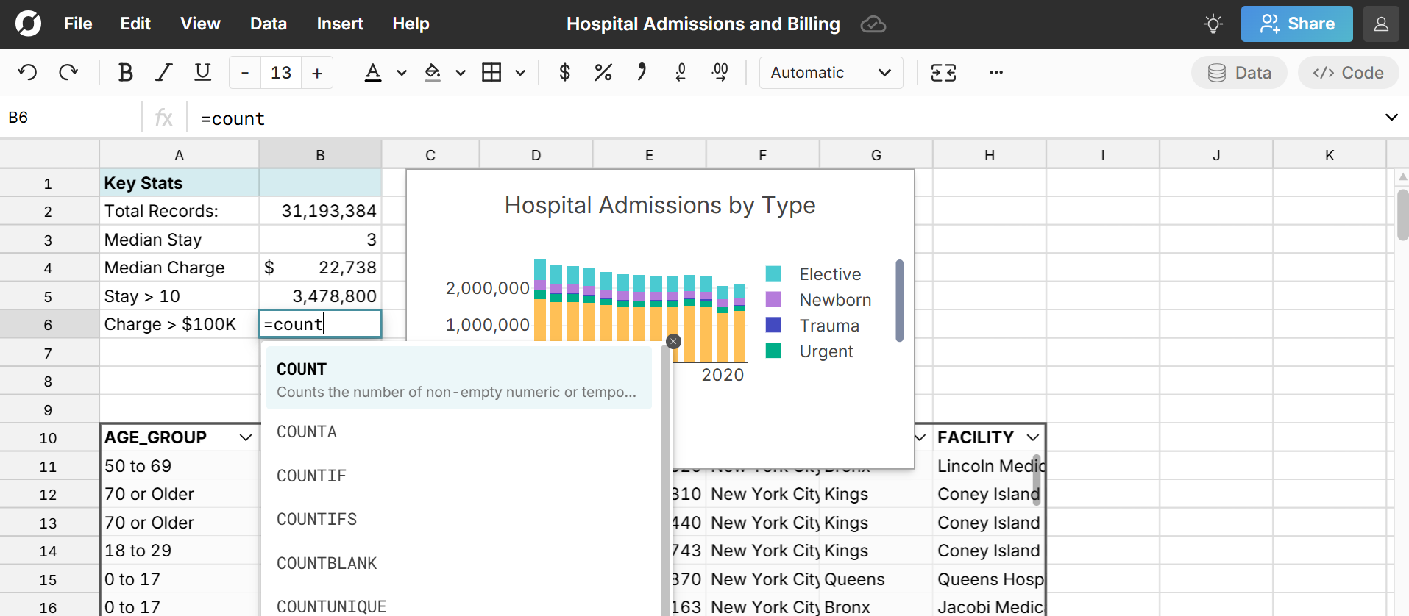Expand the AGE_GROUP column filter
This screenshot has width=1409, height=616.
[246, 437]
